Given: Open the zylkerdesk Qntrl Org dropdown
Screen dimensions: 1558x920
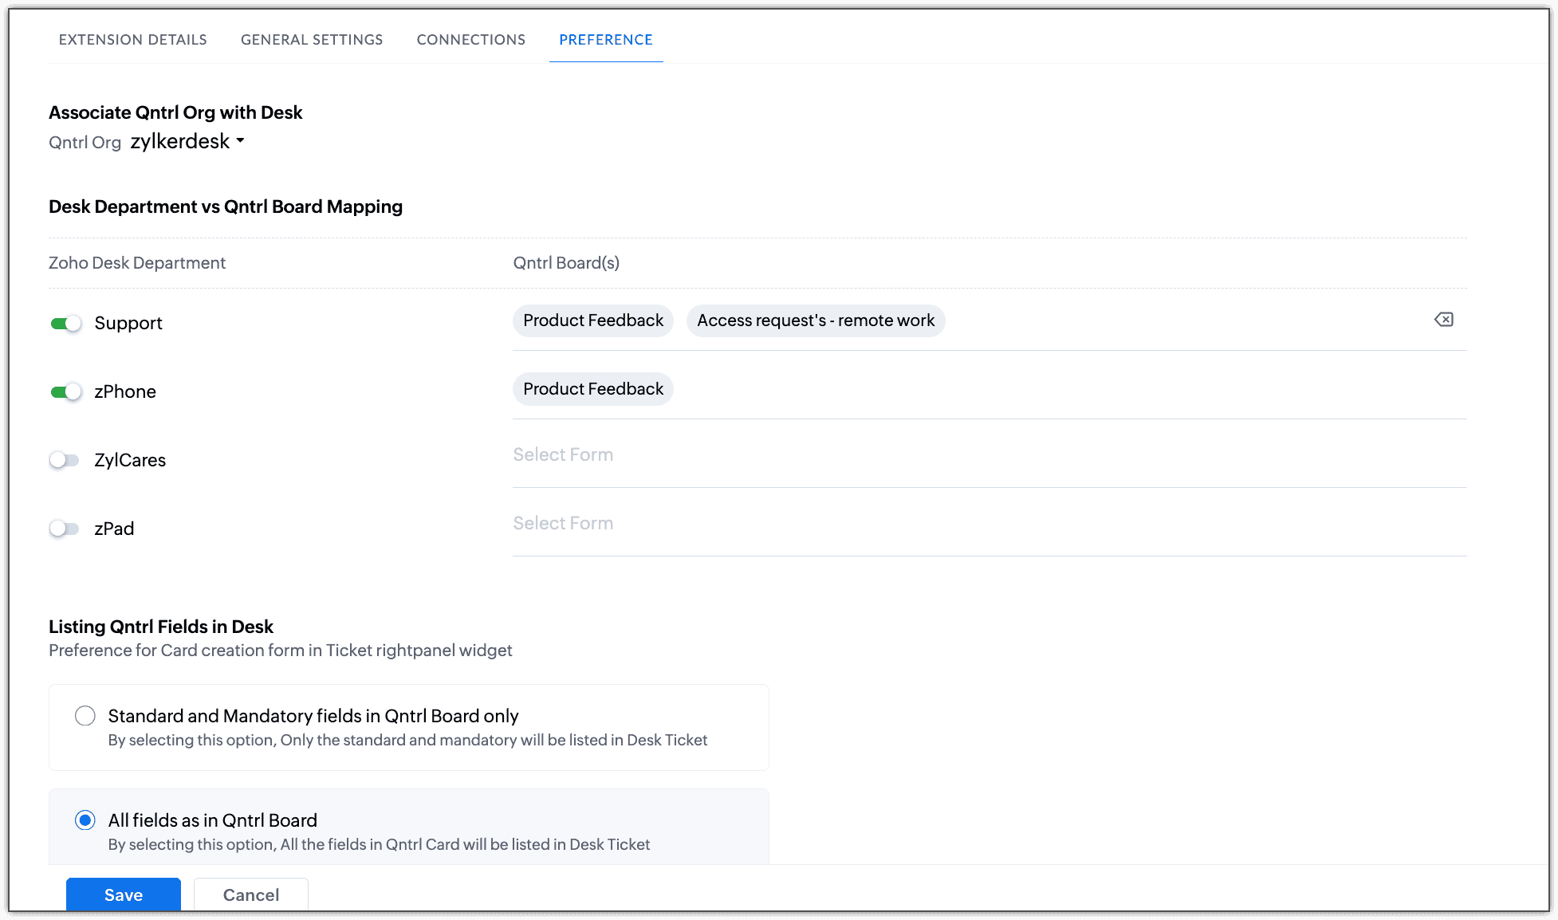Looking at the screenshot, I should pyautogui.click(x=188, y=142).
